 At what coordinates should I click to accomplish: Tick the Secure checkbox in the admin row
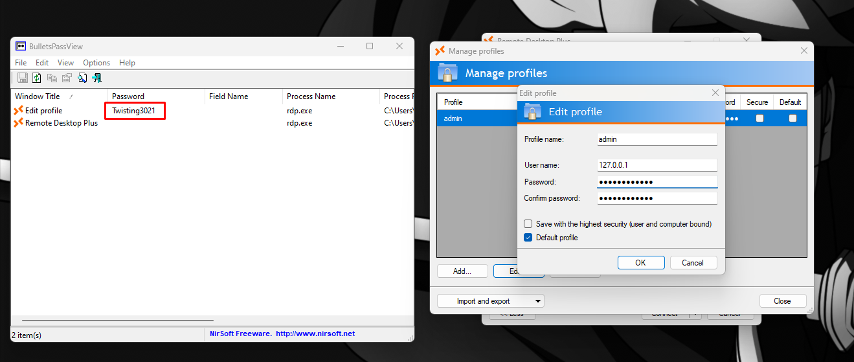coord(760,119)
